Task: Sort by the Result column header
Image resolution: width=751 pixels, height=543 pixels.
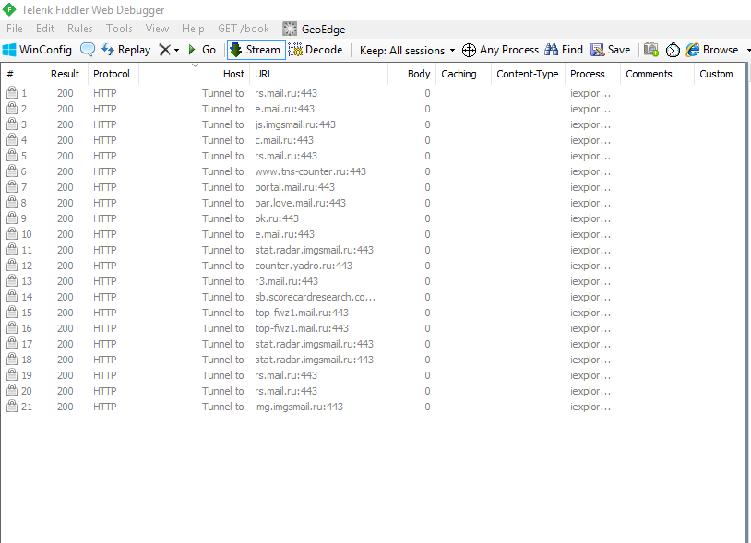Action: tap(66, 74)
